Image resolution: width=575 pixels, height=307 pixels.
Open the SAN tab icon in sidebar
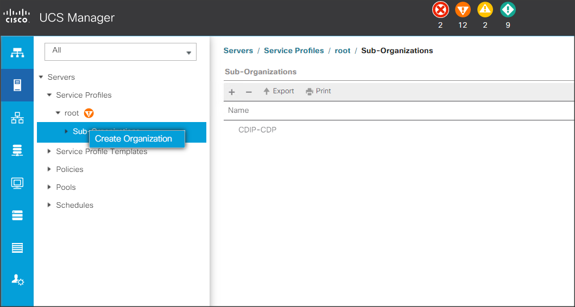[17, 150]
